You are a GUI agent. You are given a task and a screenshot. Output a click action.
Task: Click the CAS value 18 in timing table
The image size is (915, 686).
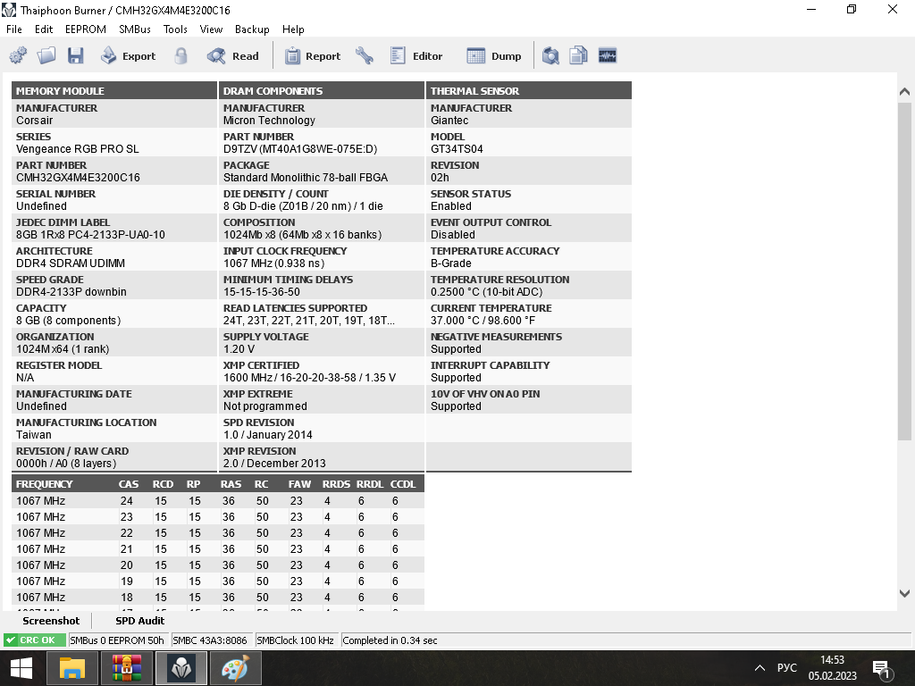(127, 598)
